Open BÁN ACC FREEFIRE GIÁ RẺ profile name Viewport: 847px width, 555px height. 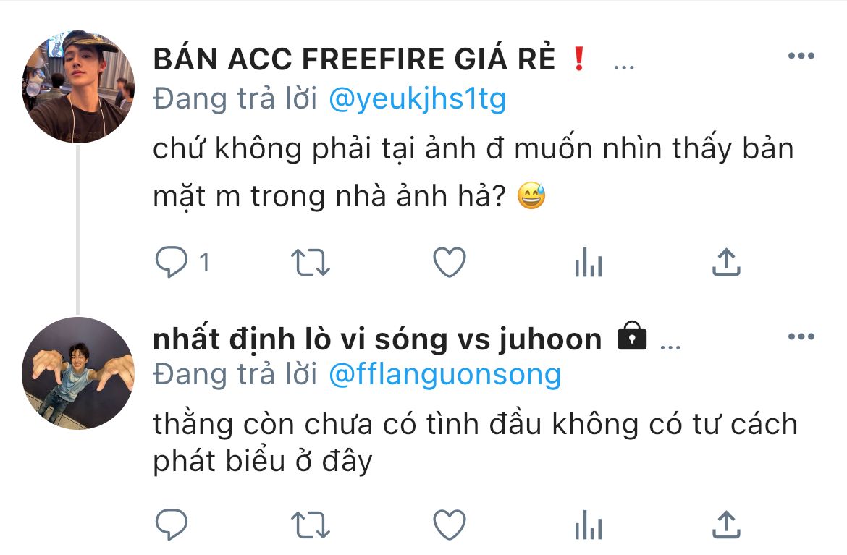354,59
